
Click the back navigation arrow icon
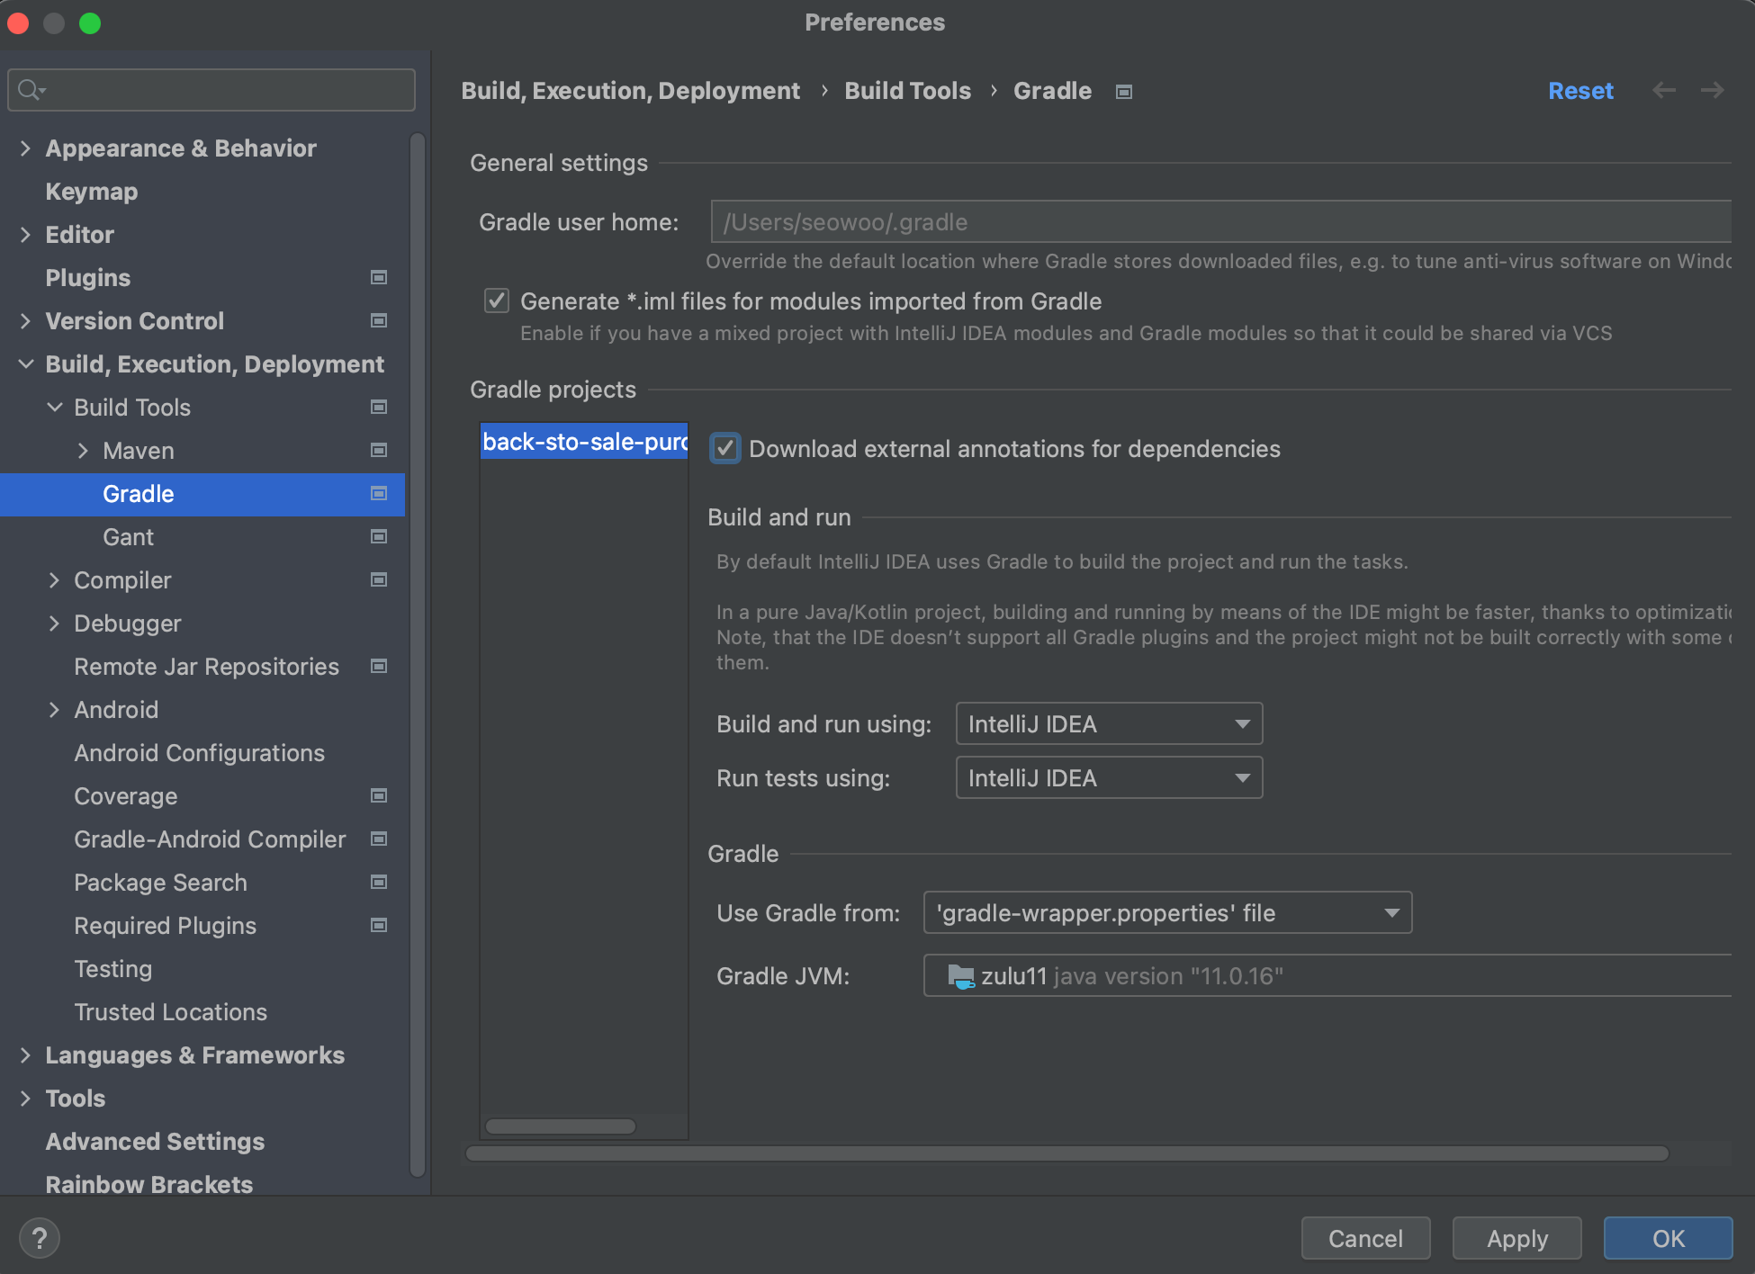pyautogui.click(x=1663, y=90)
